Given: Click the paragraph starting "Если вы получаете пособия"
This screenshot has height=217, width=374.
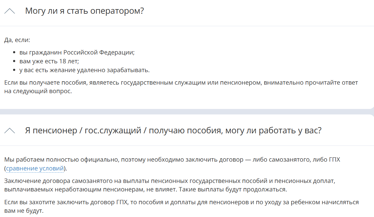Looking at the screenshot, I should pos(181,82).
